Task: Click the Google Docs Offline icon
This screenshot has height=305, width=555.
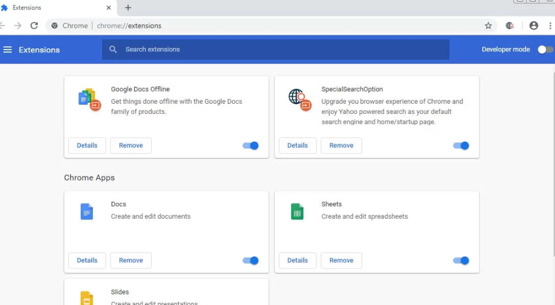Action: click(89, 99)
